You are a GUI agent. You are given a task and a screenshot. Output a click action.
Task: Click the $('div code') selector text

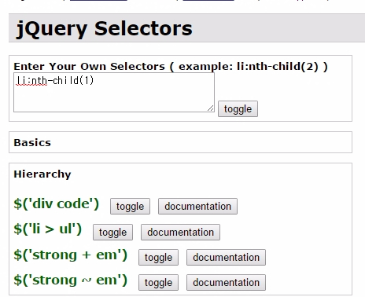57,204
